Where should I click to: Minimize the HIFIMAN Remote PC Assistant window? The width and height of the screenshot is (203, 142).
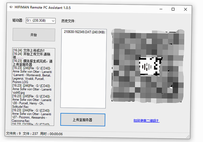pos(161,9)
